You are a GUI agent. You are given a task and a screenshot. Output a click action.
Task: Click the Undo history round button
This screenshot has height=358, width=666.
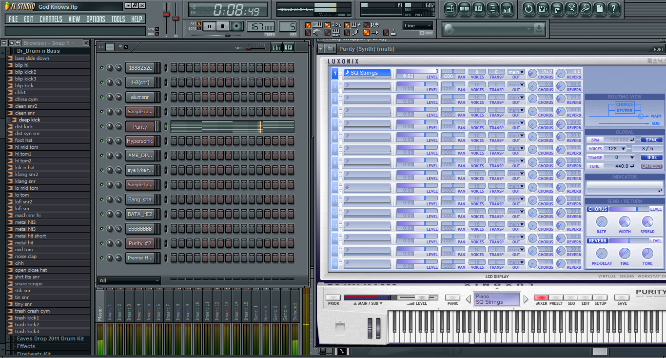coord(529,8)
